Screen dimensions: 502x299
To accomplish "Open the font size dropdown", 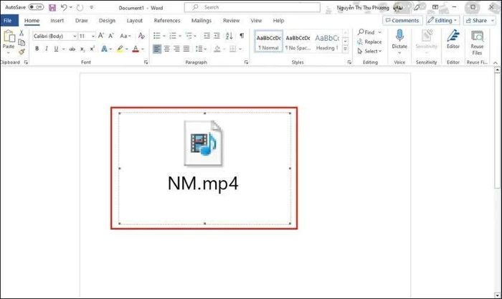I will (x=93, y=36).
